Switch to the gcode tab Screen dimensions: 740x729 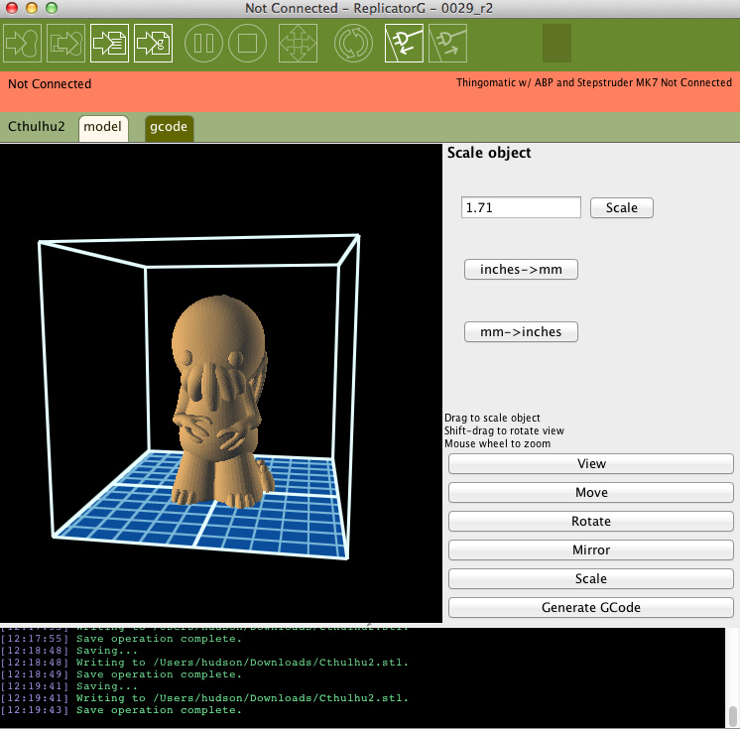point(169,127)
